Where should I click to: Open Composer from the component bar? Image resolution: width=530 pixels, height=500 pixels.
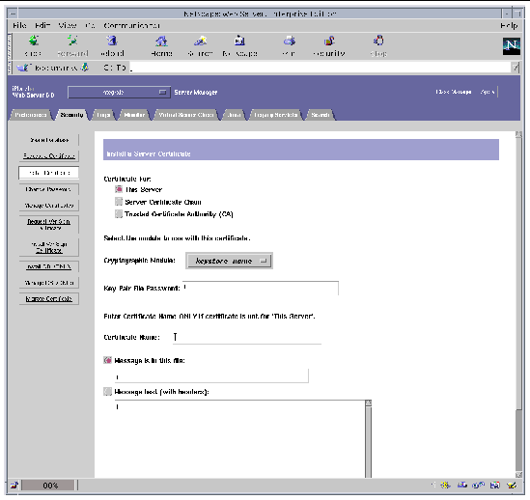512,486
